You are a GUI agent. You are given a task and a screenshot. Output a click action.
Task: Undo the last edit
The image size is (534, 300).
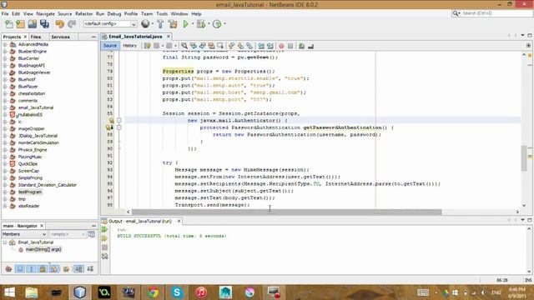(59, 24)
